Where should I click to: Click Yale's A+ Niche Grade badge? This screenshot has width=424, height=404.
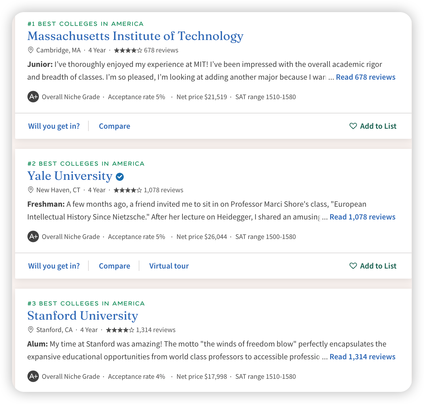coord(33,237)
